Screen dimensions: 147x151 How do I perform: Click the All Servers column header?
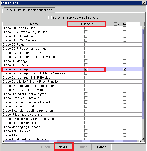pos(86,24)
